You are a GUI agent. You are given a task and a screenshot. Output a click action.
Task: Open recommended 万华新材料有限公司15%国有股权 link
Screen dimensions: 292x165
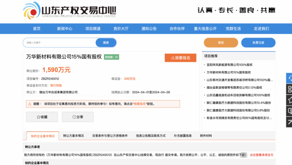click(x=229, y=72)
